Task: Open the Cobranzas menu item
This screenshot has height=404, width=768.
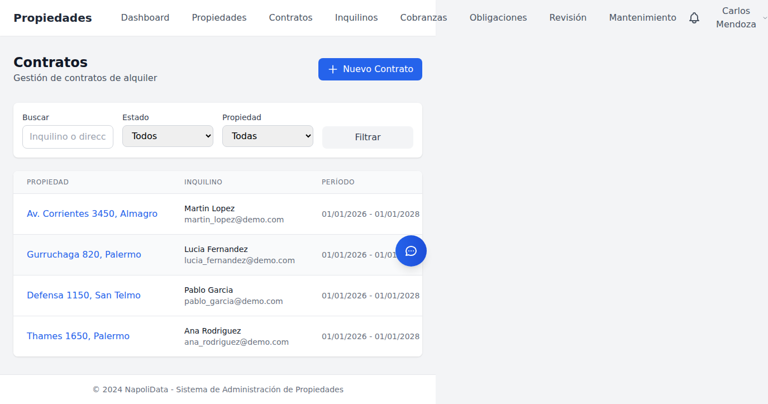Action: [x=423, y=17]
